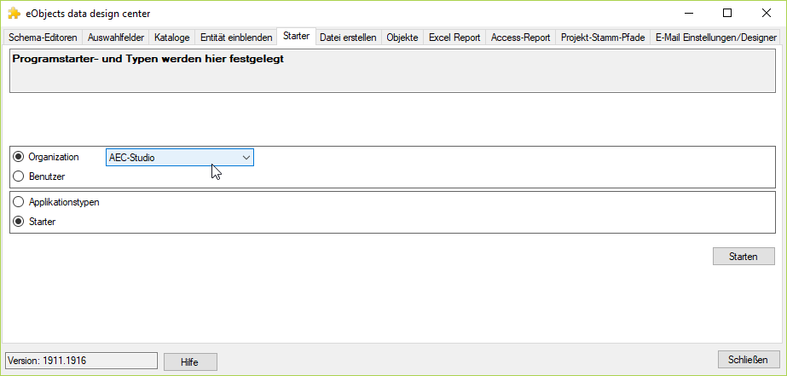Screen dimensions: 787x376
Task: Choose the Applikationstypen radio option
Action: click(x=57, y=202)
